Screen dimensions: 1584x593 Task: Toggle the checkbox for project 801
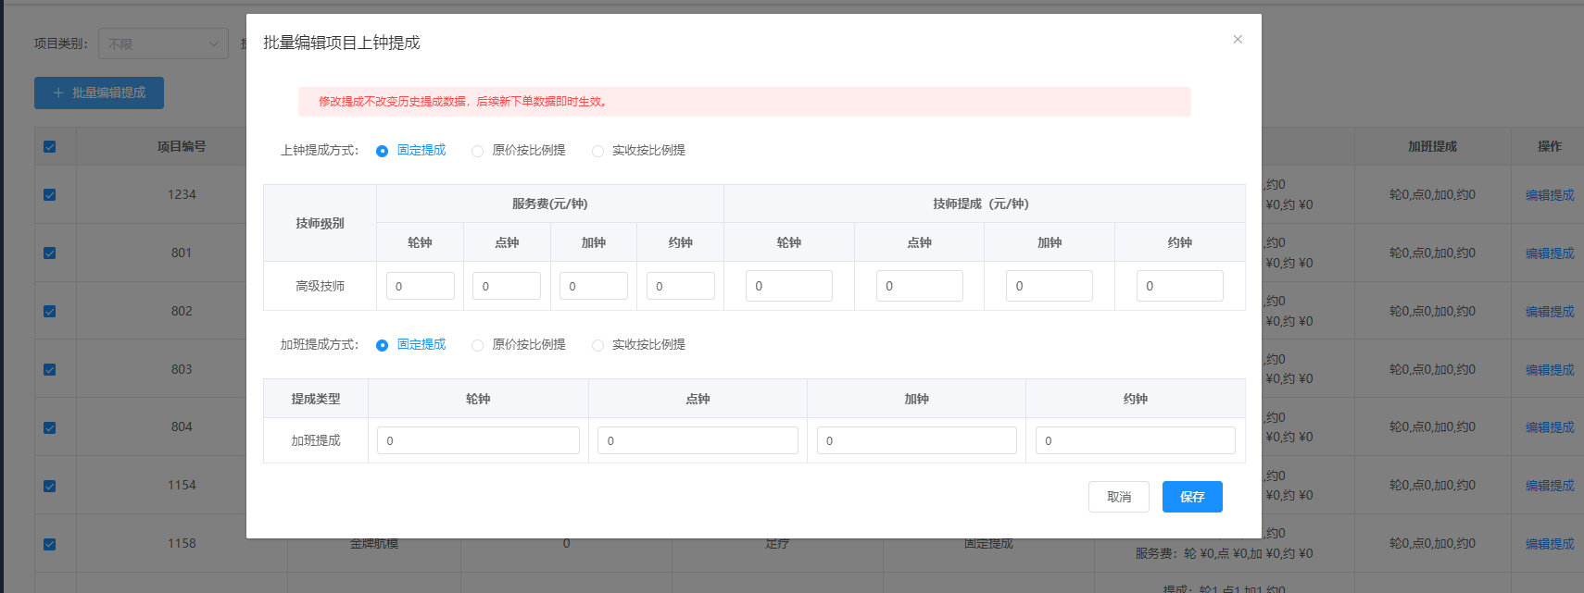[x=50, y=253]
